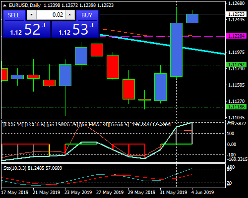Increase lot volume with the up arrow

pyautogui.click(x=70, y=15)
